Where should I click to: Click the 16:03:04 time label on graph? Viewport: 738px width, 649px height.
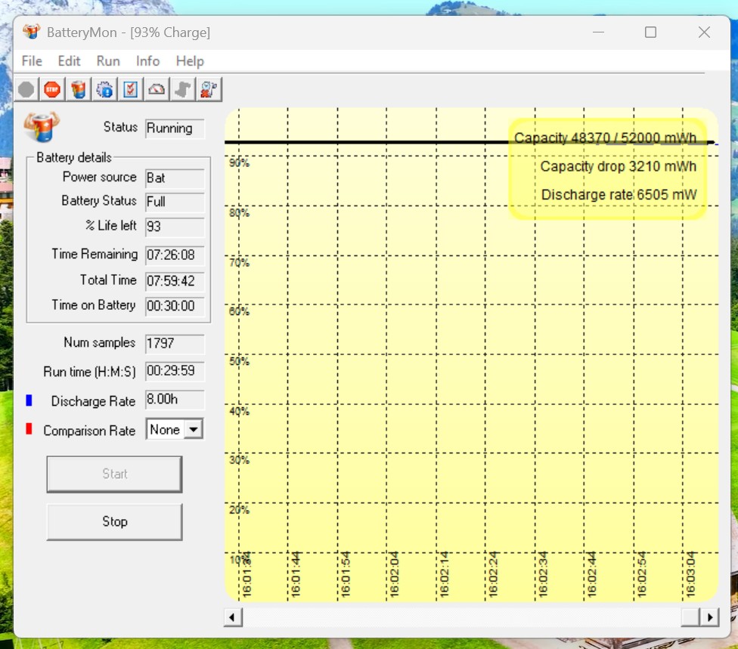coord(690,574)
